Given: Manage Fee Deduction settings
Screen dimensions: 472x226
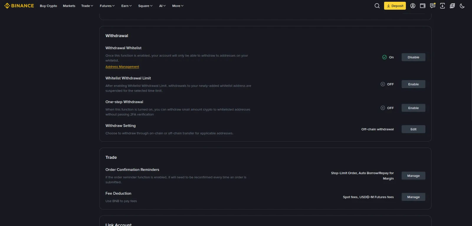Looking at the screenshot, I should (x=413, y=197).
